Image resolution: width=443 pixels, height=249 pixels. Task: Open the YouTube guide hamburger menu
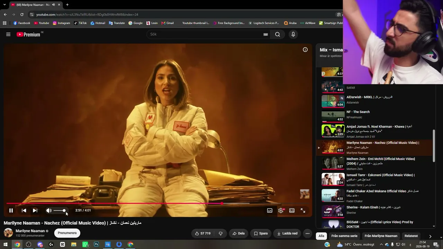tap(8, 34)
